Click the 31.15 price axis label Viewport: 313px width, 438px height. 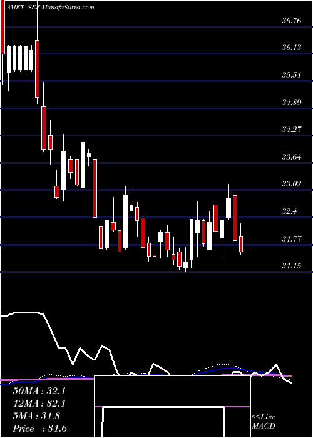[x=292, y=266]
